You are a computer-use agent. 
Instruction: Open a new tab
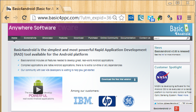67,9
